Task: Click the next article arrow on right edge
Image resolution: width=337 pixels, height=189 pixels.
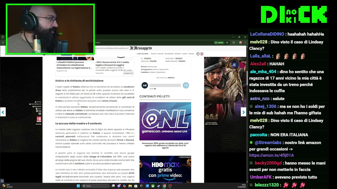Action: click(x=243, y=112)
